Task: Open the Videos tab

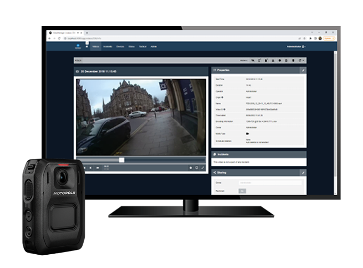Action: (x=96, y=47)
